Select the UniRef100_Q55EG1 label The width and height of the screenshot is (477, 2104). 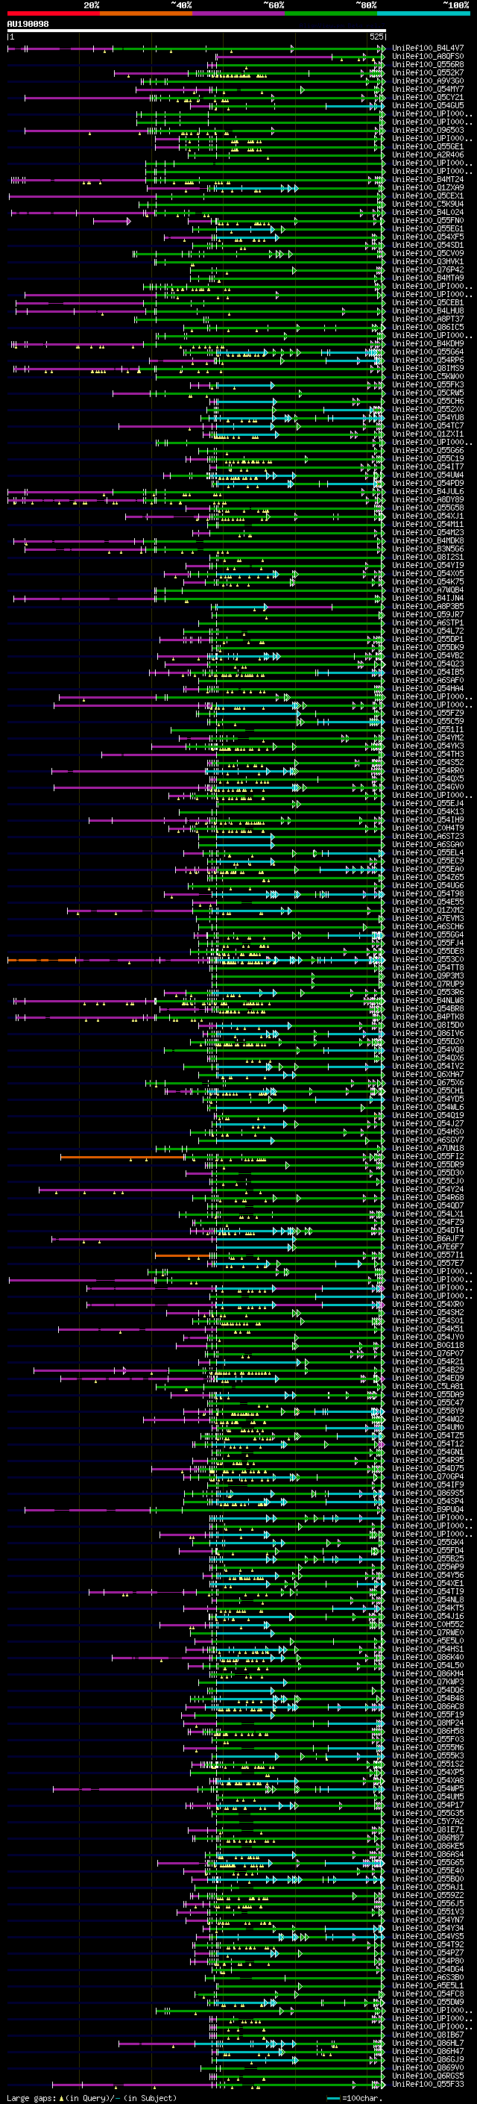[428, 228]
